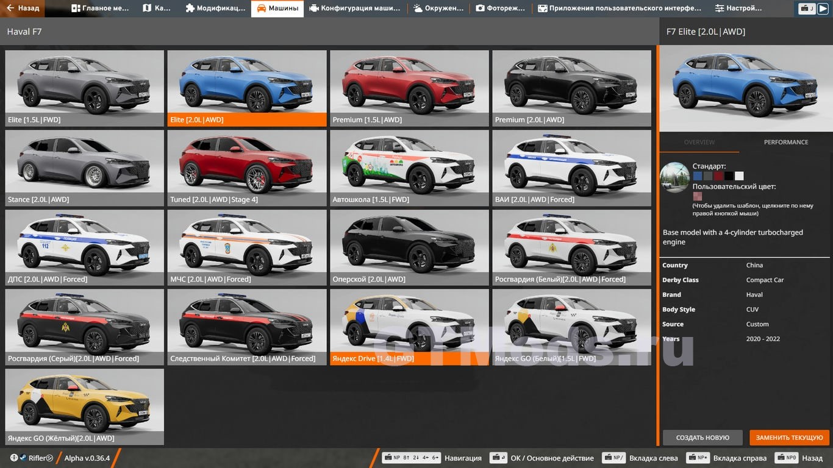Screen dimensions: 833x468
Task: Click the controller J shortcut icon
Action: (x=807, y=9)
